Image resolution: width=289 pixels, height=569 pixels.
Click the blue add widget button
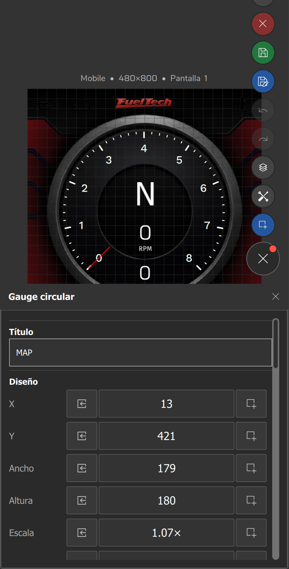pos(263,225)
